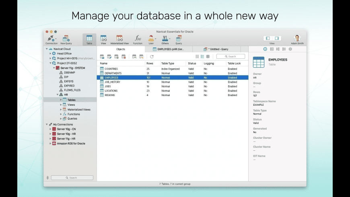The image size is (350, 197).
Task: Switch to EMPLOYEES @HR tab
Action: point(169,49)
